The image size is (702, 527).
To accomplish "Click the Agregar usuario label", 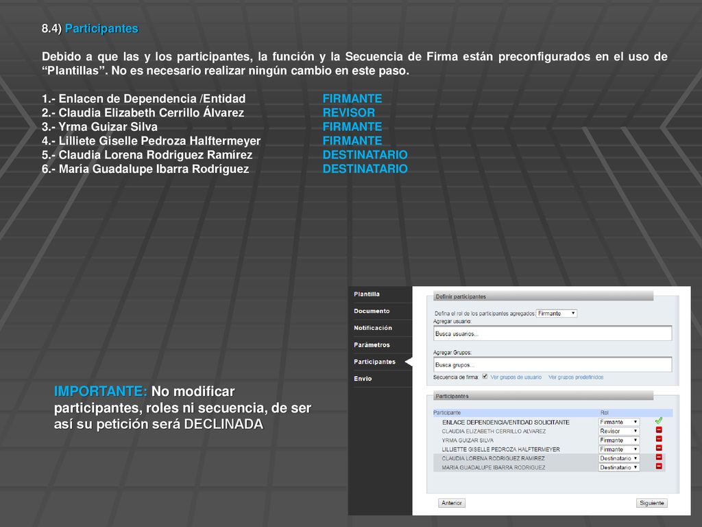I will pos(452,321).
